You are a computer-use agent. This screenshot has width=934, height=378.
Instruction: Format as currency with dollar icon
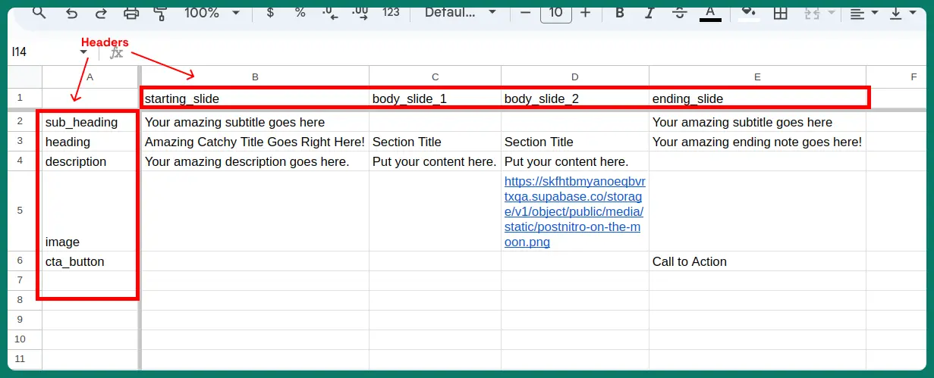[270, 12]
